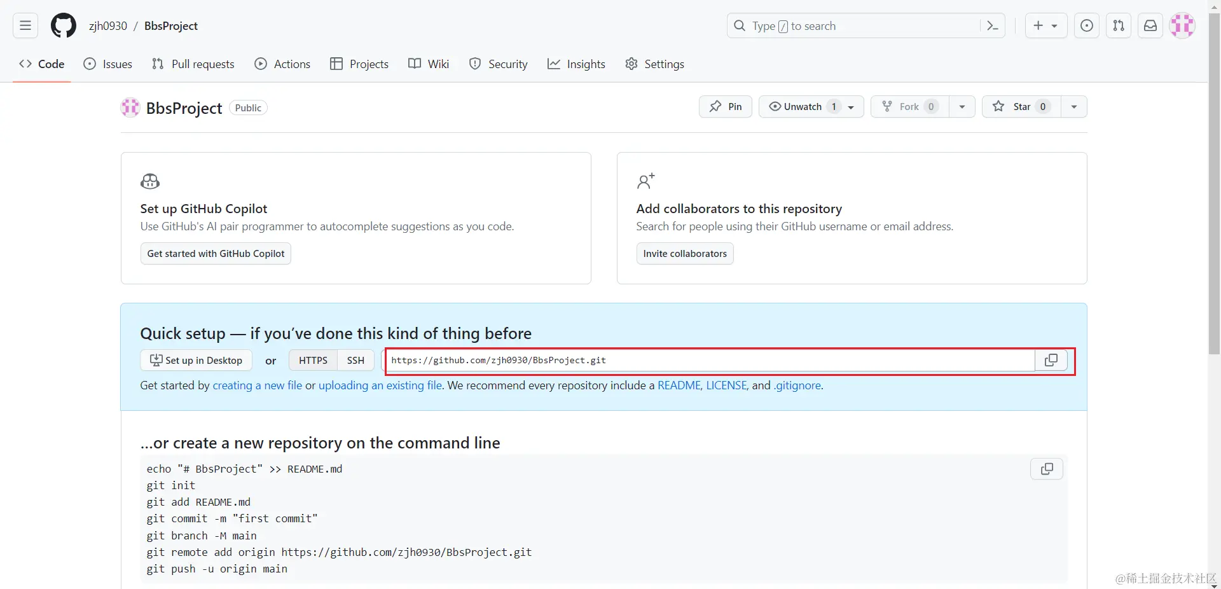This screenshot has height=589, width=1221.
Task: Open the Insights tab
Action: tap(576, 64)
